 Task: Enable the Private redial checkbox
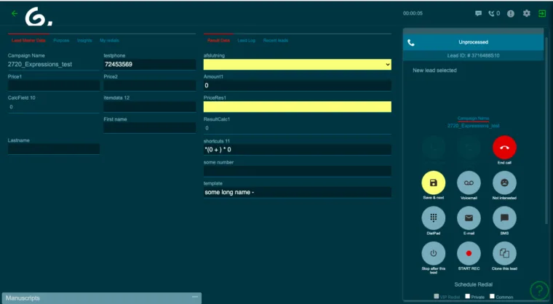(x=467, y=296)
